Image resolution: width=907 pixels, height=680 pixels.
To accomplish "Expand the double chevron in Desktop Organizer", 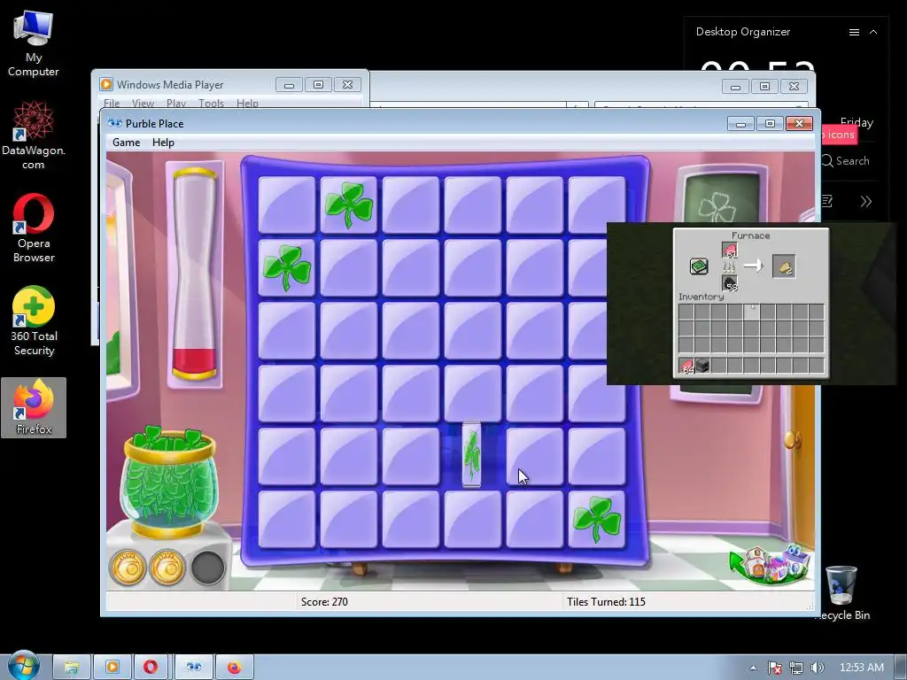I will pos(866,201).
